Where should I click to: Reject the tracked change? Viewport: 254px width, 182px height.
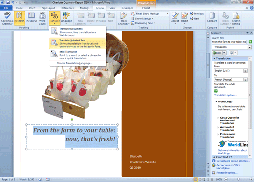click(185, 18)
